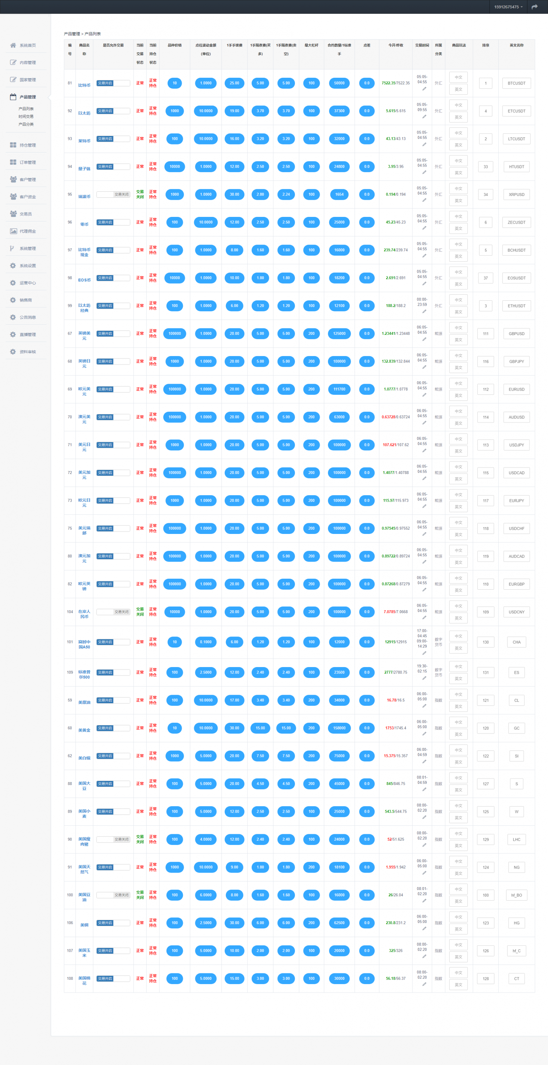This screenshot has width=548, height=1065.
Task: Click the home icon beside 系统首页
Action: click(x=13, y=45)
